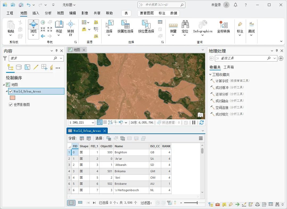The height and width of the screenshot is (209, 287).
Task: Switch contents to List By Editing pencil
Action: (36, 67)
